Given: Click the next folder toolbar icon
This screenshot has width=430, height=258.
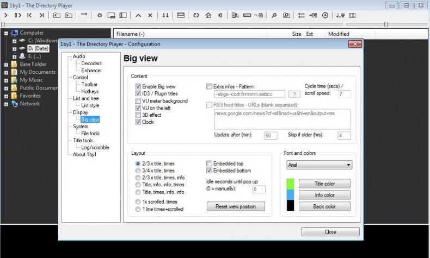Looking at the screenshot, I should point(69,15).
